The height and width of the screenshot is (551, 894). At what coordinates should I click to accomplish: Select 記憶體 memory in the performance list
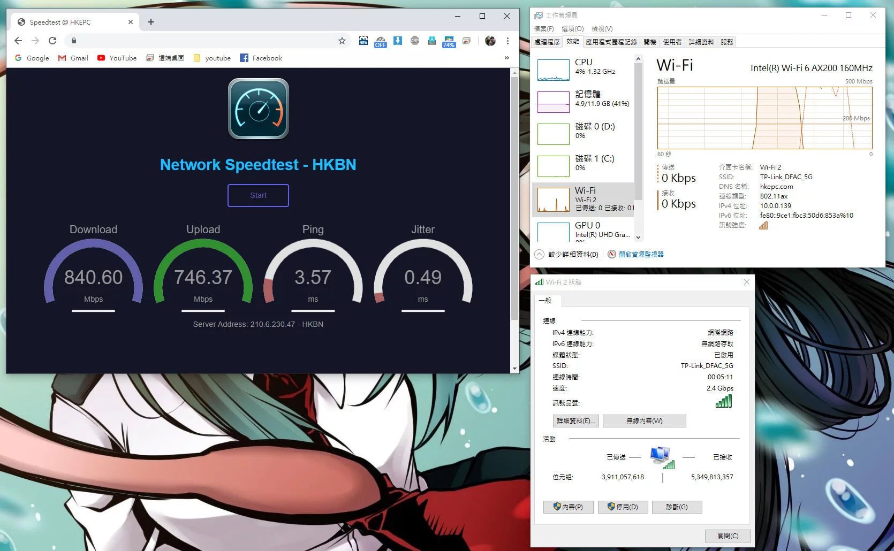pos(584,102)
